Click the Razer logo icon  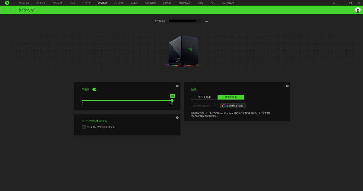tap(7, 3)
